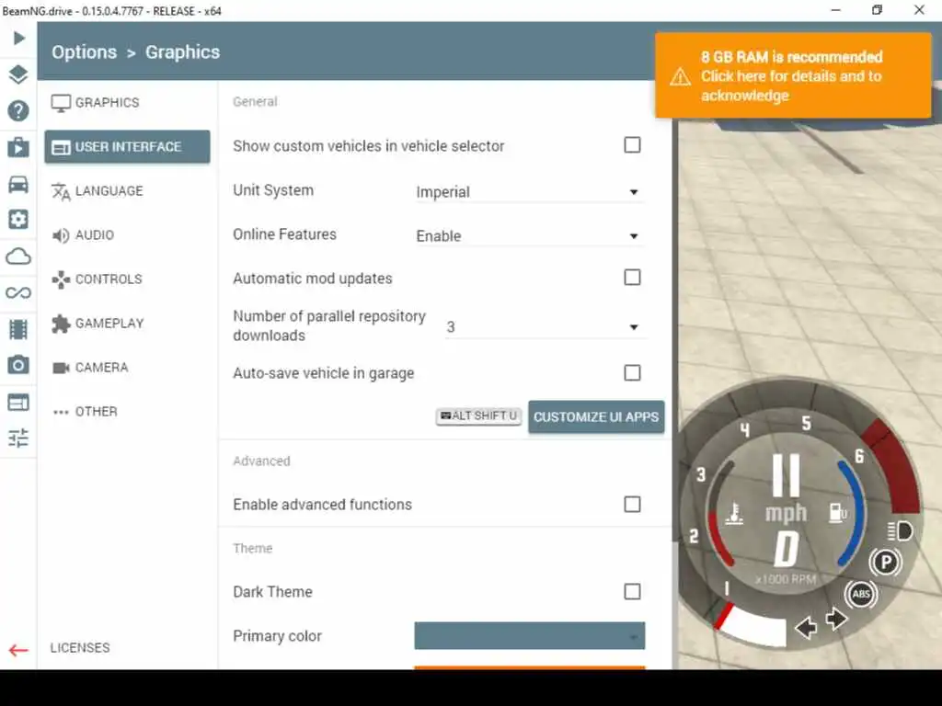Open the Gameplay settings tab

point(127,323)
